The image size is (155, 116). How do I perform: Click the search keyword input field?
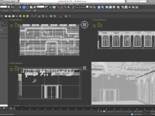[x=136, y=1]
